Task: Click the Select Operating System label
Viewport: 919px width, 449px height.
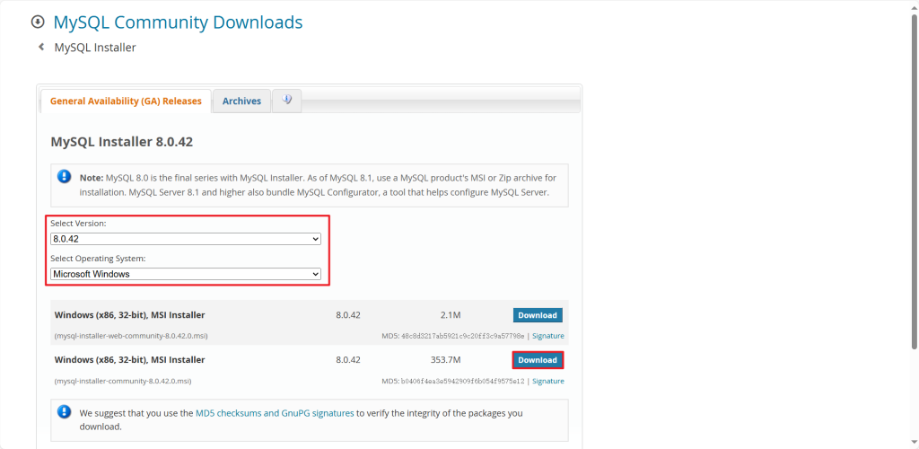Action: (98, 259)
